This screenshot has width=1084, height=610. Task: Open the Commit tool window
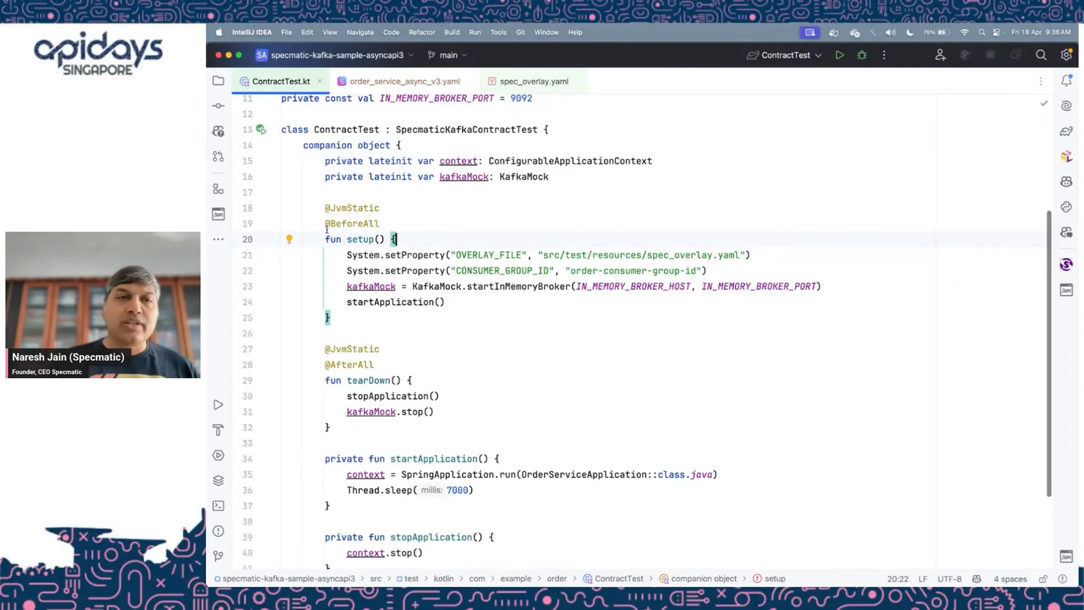pyautogui.click(x=218, y=106)
